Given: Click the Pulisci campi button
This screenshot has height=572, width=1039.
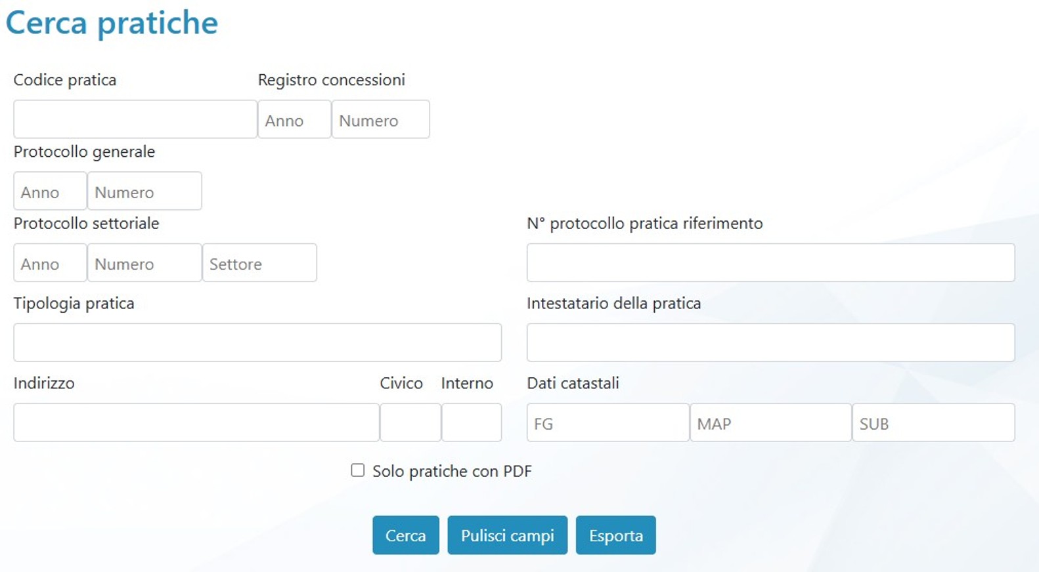Looking at the screenshot, I should pyautogui.click(x=507, y=535).
